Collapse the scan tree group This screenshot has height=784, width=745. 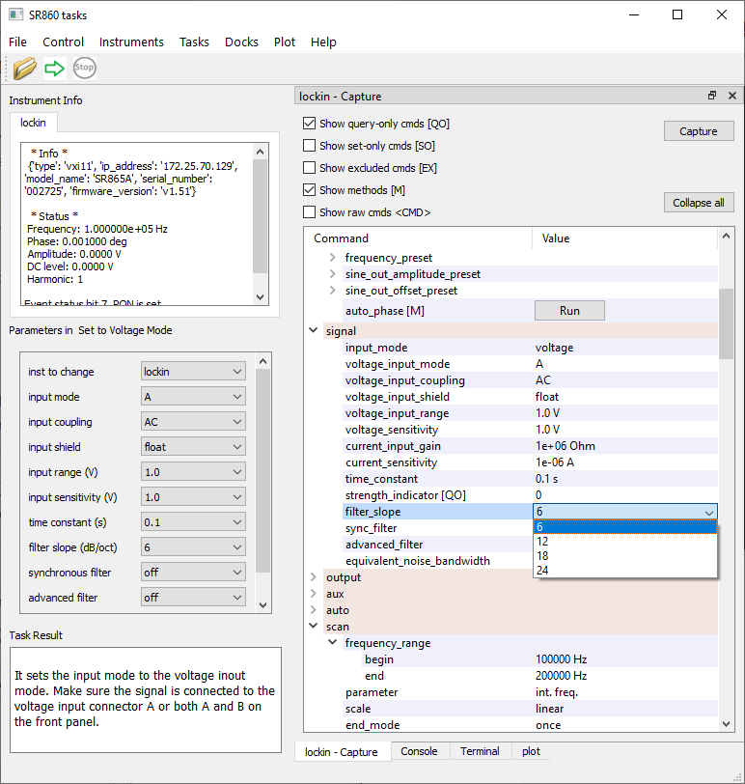(314, 626)
